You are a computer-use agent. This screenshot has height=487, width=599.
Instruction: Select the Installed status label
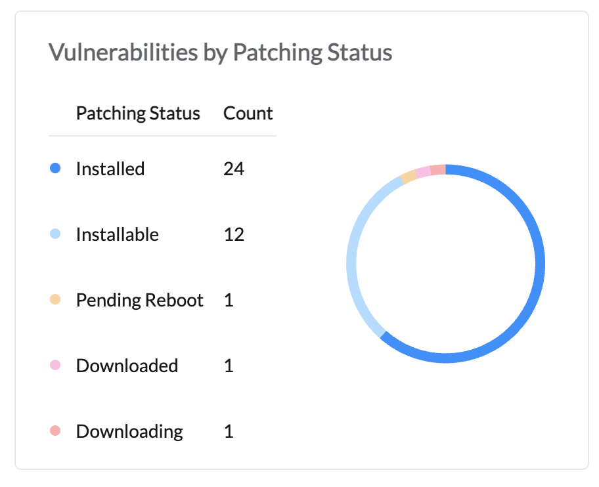click(110, 169)
